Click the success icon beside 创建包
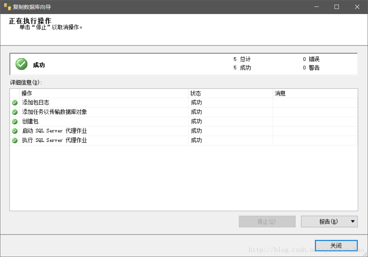This screenshot has height=257, width=368. click(x=15, y=121)
